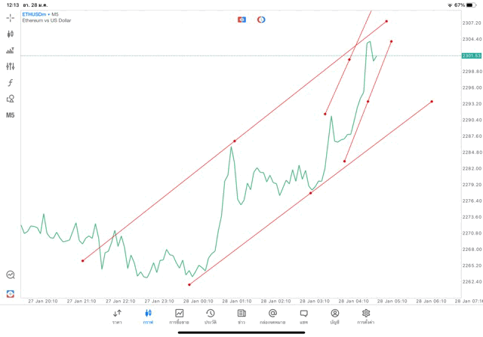Open the แชท chat tab
Screen dimensions: 483x337
303,316
